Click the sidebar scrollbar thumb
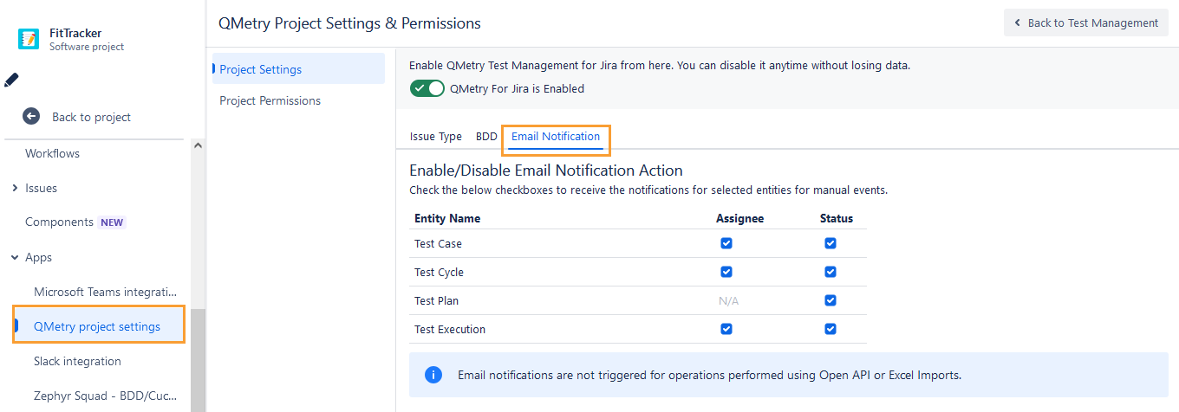Viewport: 1179px width, 412px height. (198, 361)
